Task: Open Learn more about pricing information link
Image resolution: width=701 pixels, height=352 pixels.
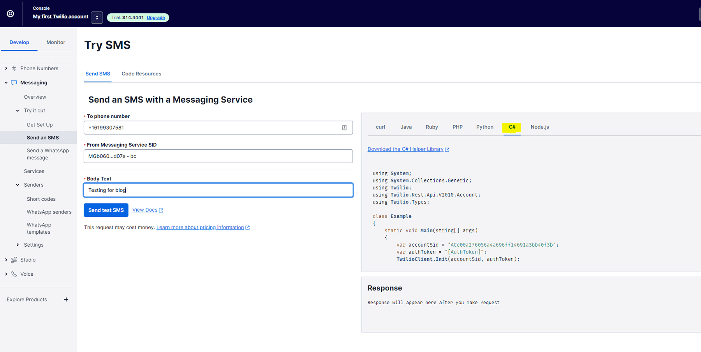Action: pos(200,228)
